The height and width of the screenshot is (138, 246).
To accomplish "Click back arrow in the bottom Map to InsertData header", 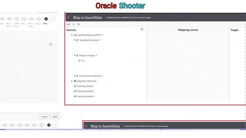I will pos(86,126).
